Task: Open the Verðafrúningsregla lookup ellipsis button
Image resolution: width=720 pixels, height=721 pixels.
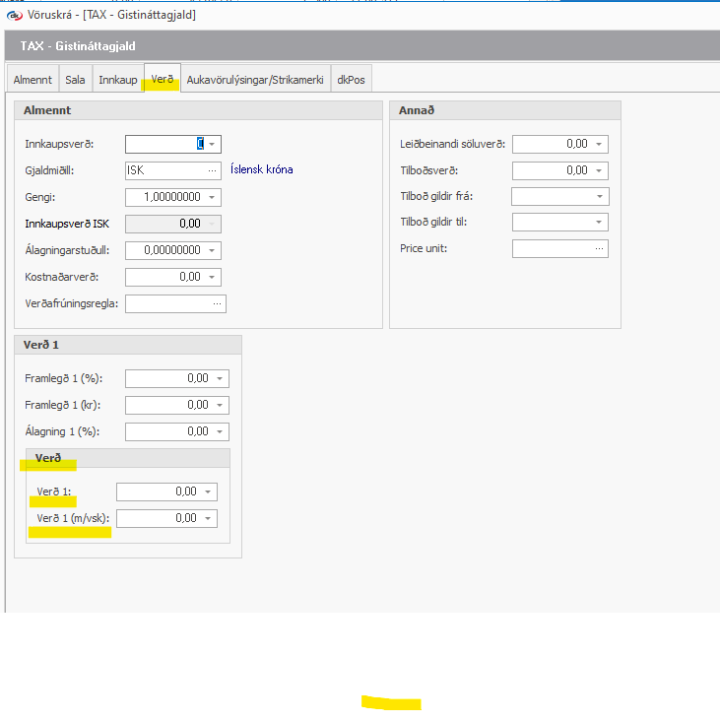Action: tap(217, 304)
